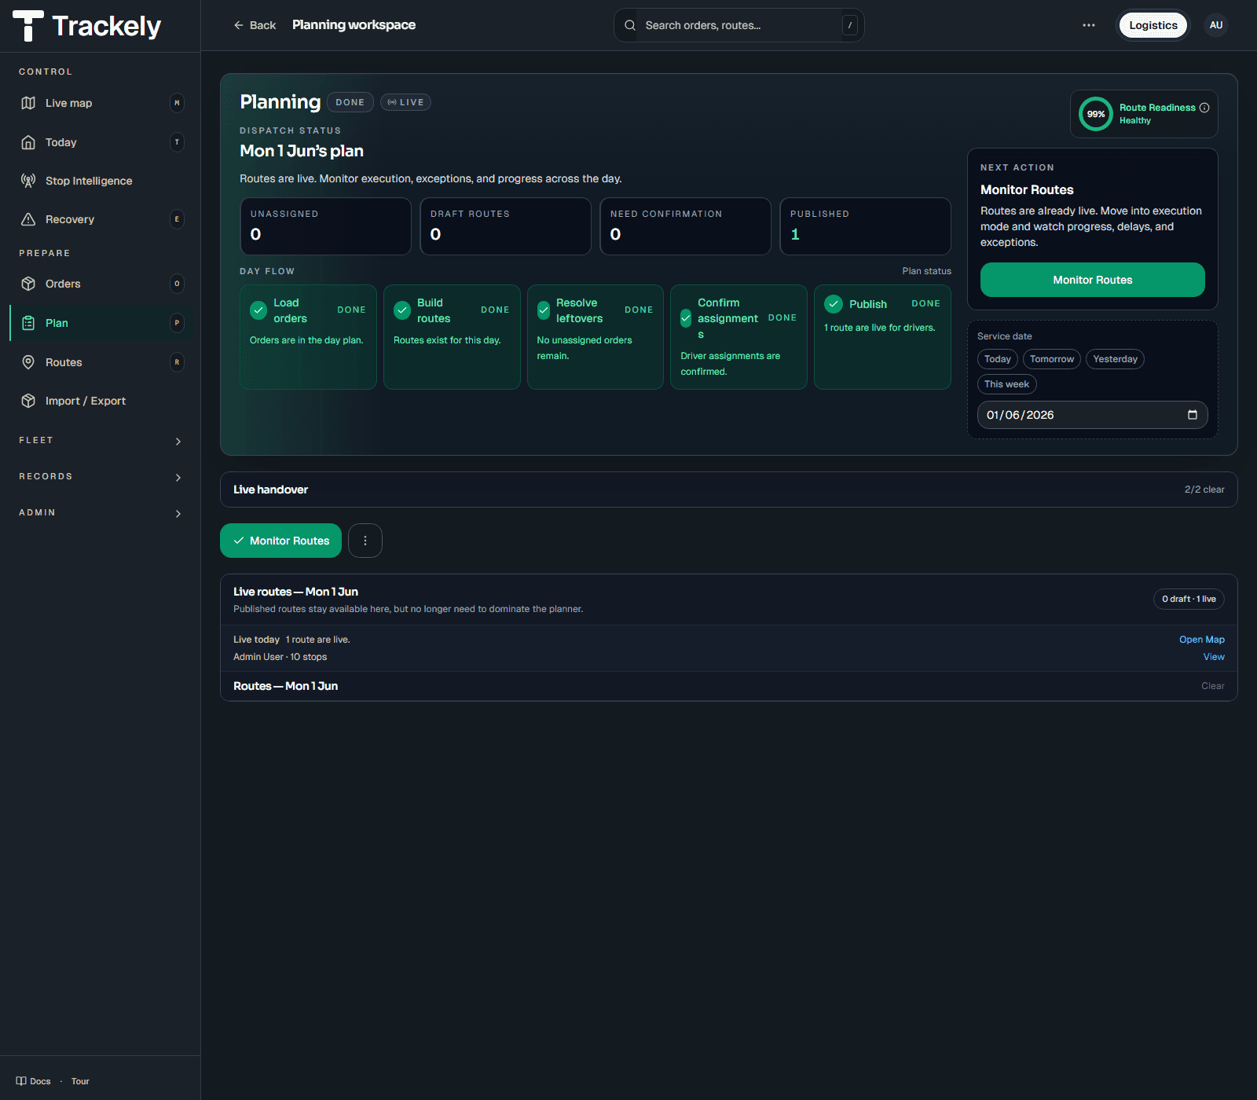The width and height of the screenshot is (1257, 1100).
Task: Go to Today in the sidebar
Action: (x=100, y=142)
